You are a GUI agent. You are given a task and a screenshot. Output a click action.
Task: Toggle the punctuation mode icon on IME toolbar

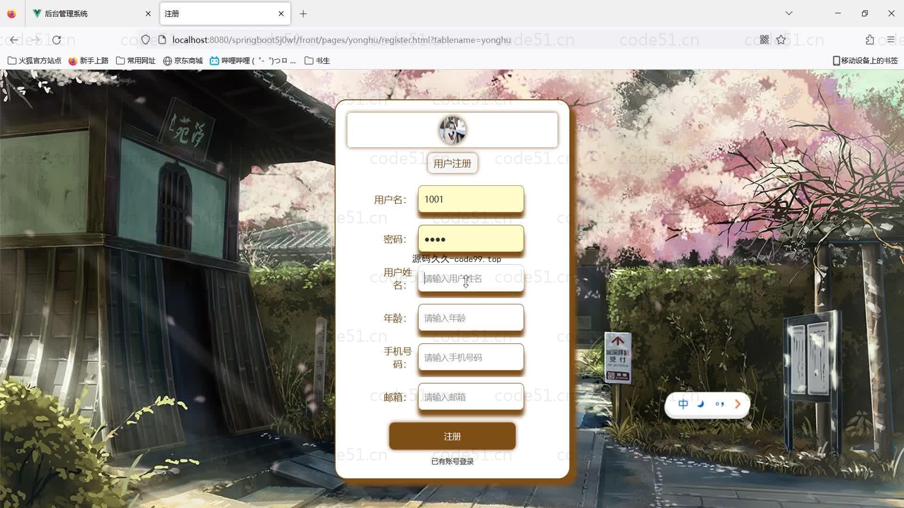[x=719, y=404]
